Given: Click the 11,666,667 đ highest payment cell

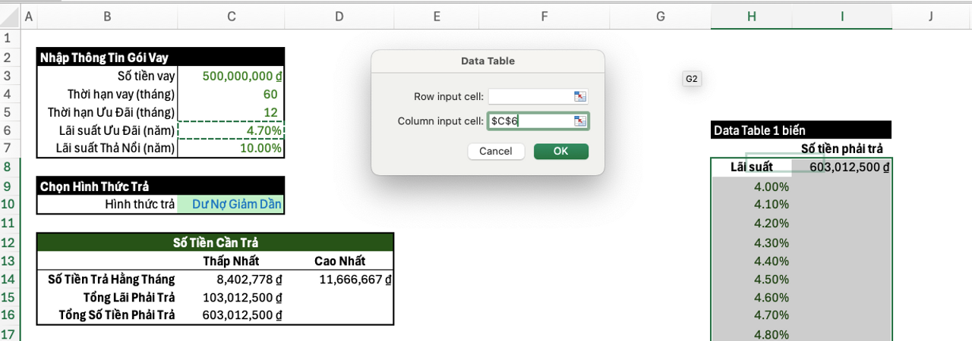Looking at the screenshot, I should pyautogui.click(x=339, y=279).
